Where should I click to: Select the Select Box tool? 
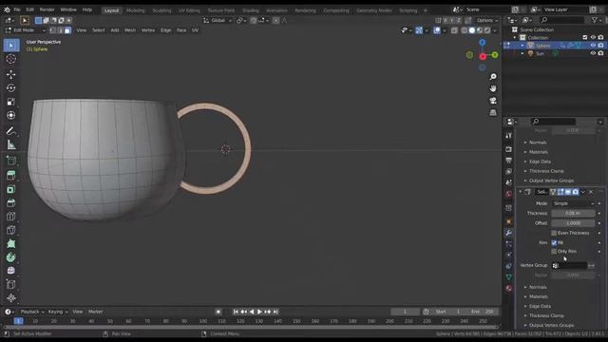click(11, 46)
